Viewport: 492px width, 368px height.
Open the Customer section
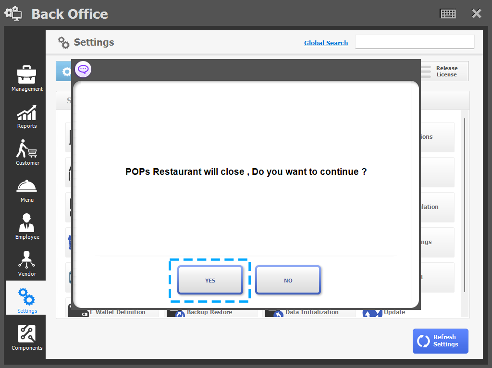coord(26,152)
